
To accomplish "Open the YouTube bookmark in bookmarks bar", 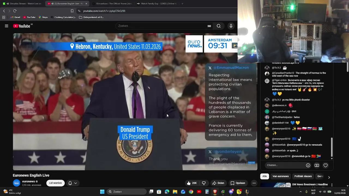I will point(29,17).
